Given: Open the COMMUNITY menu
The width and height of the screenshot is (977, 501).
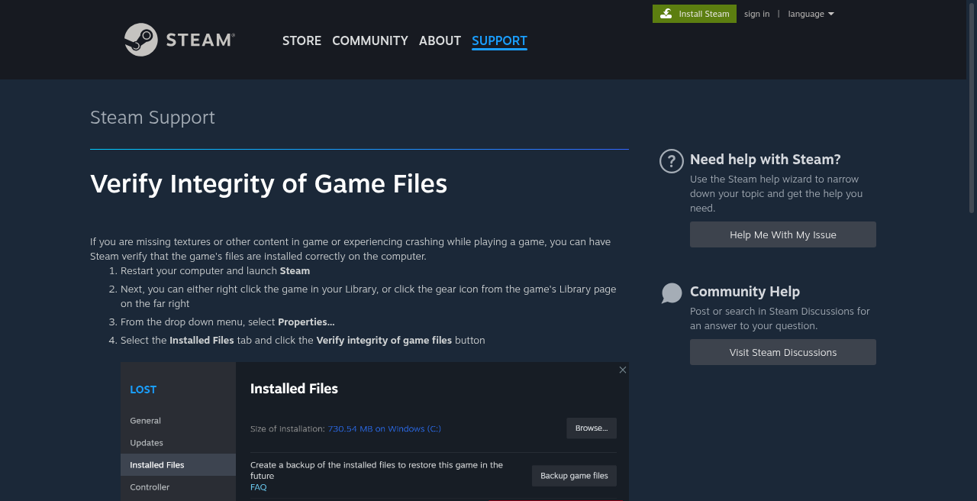Looking at the screenshot, I should 370,40.
